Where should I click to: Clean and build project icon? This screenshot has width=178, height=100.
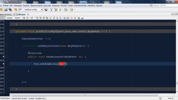pos(56,10)
